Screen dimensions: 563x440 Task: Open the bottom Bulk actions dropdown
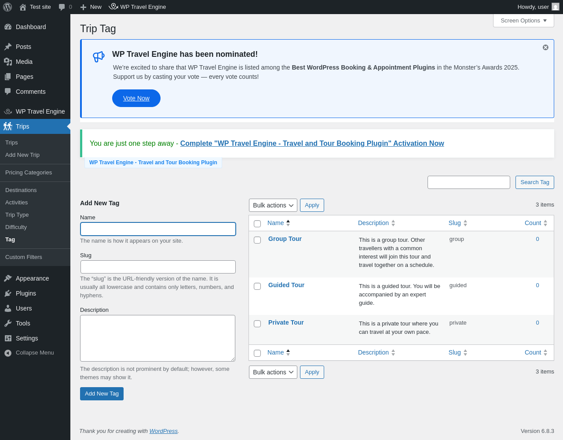tap(273, 372)
